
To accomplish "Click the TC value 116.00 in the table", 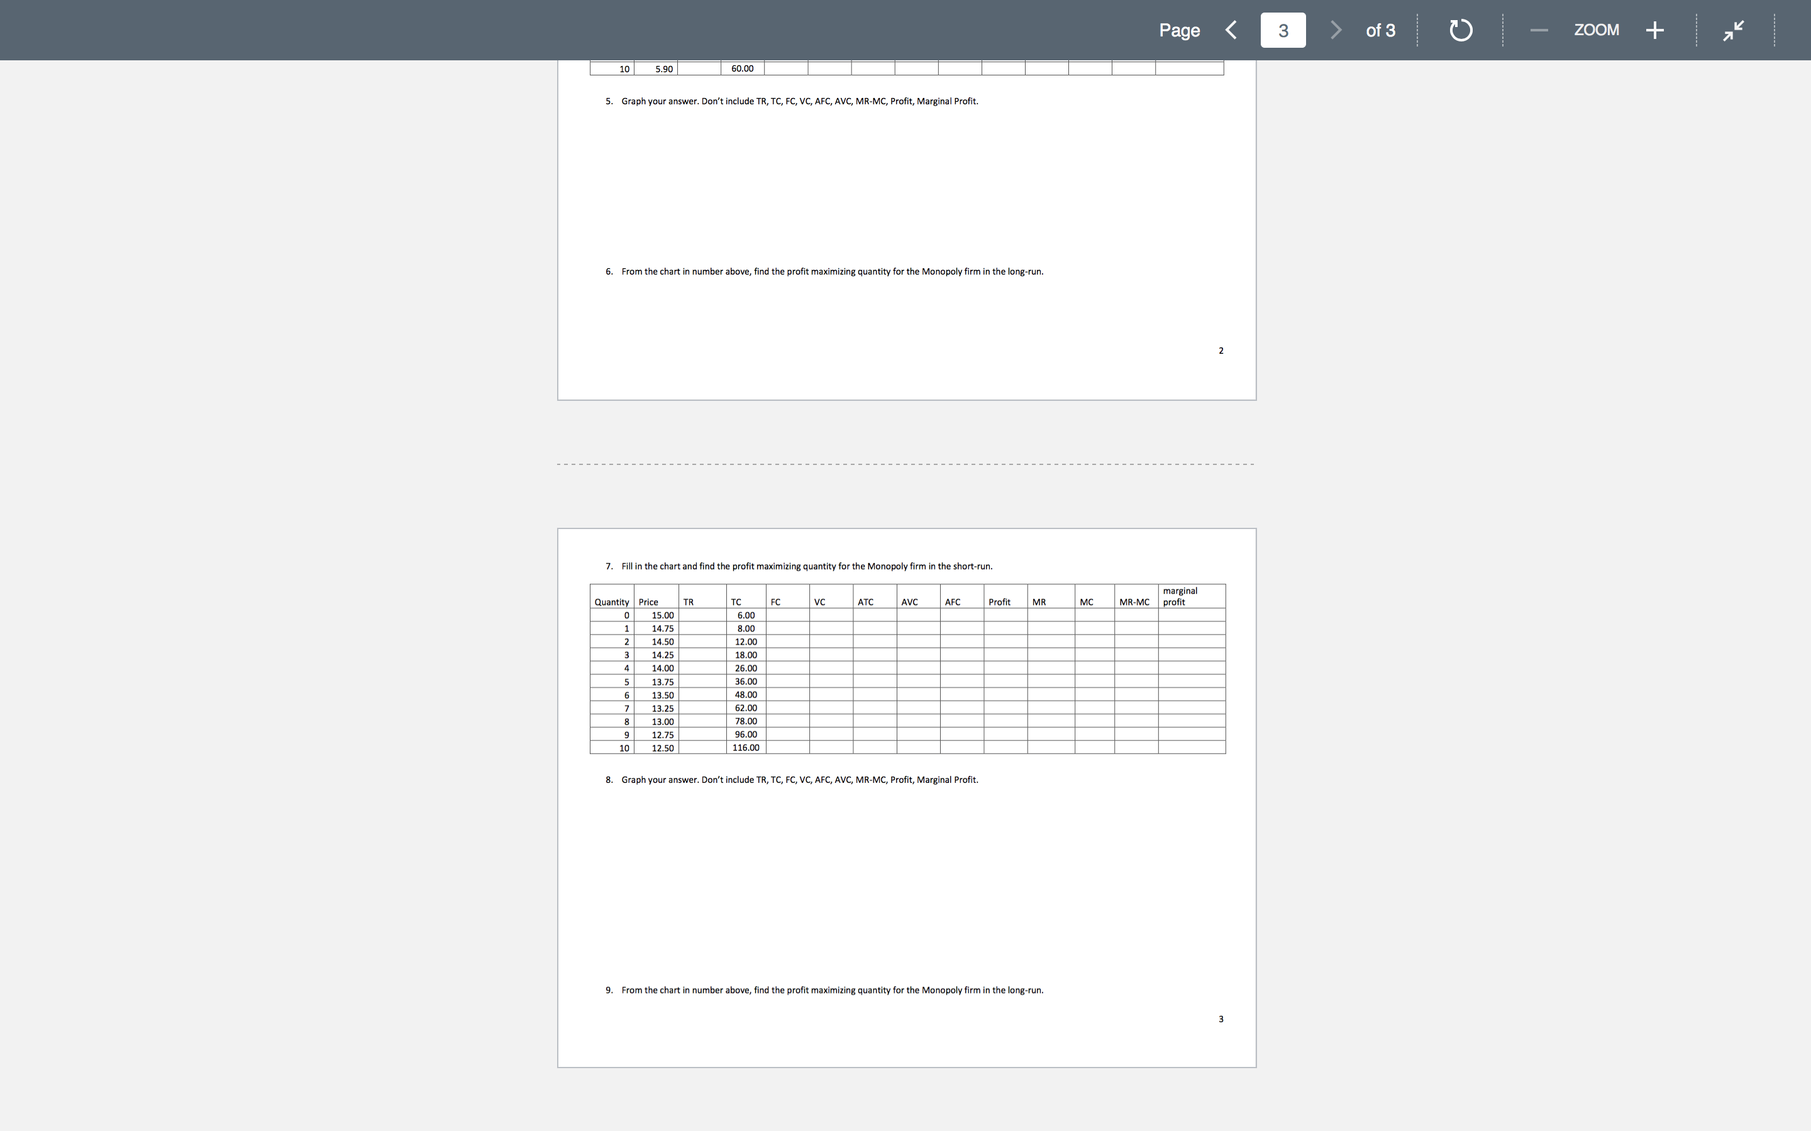I will (745, 747).
